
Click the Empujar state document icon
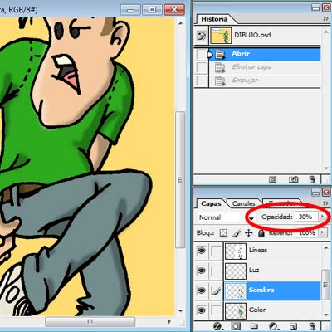[x=220, y=81]
